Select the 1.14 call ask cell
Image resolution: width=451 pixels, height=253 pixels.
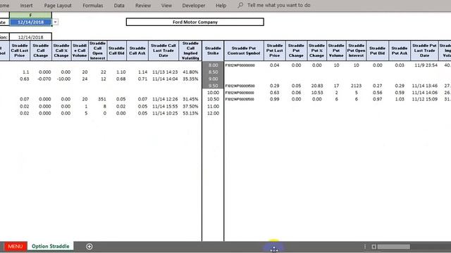click(x=137, y=72)
